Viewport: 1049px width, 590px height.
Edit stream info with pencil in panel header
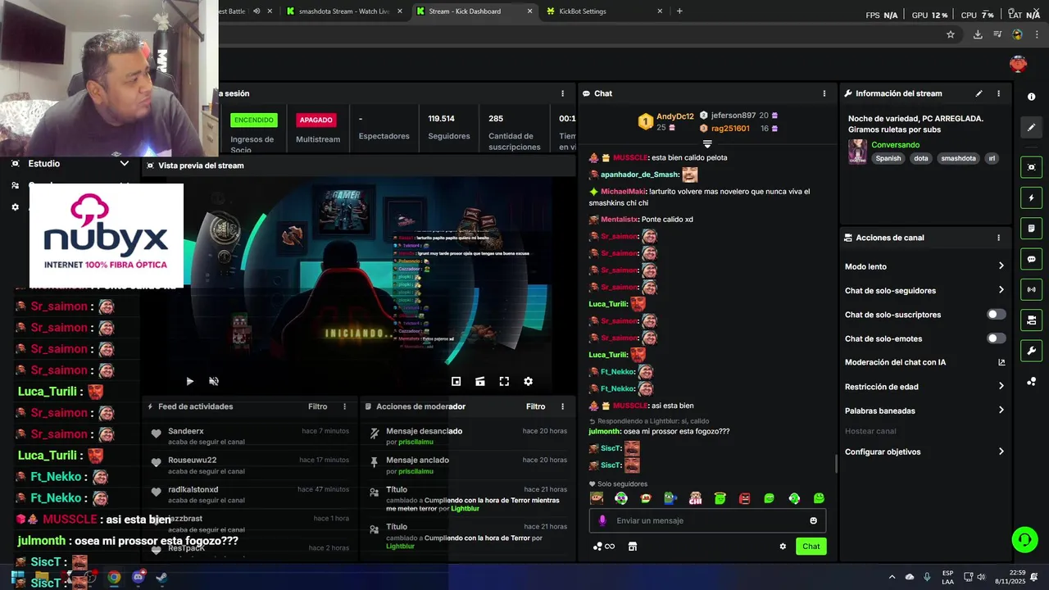tap(979, 93)
